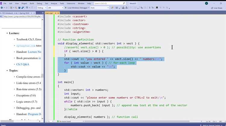Image resolution: width=226 pixels, height=126 pixels.
Task: Click the Save All toolbar icon
Action: [23, 8]
